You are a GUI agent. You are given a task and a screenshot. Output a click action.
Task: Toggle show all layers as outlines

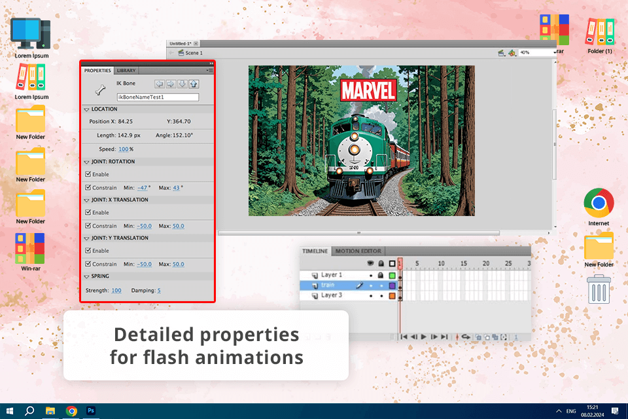(x=392, y=263)
